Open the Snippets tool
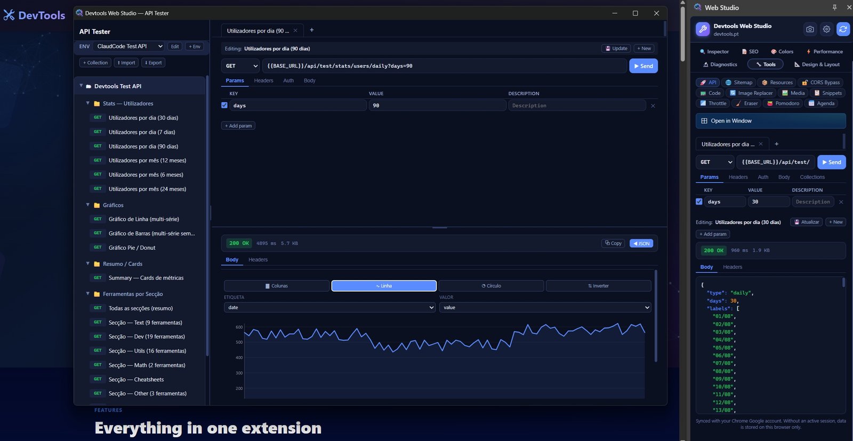This screenshot has height=441, width=853. pos(827,93)
